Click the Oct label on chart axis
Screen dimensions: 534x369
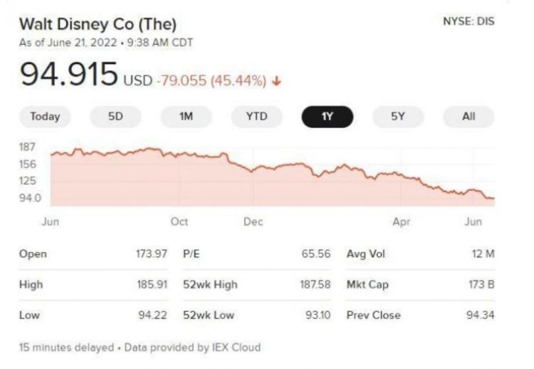tap(179, 222)
